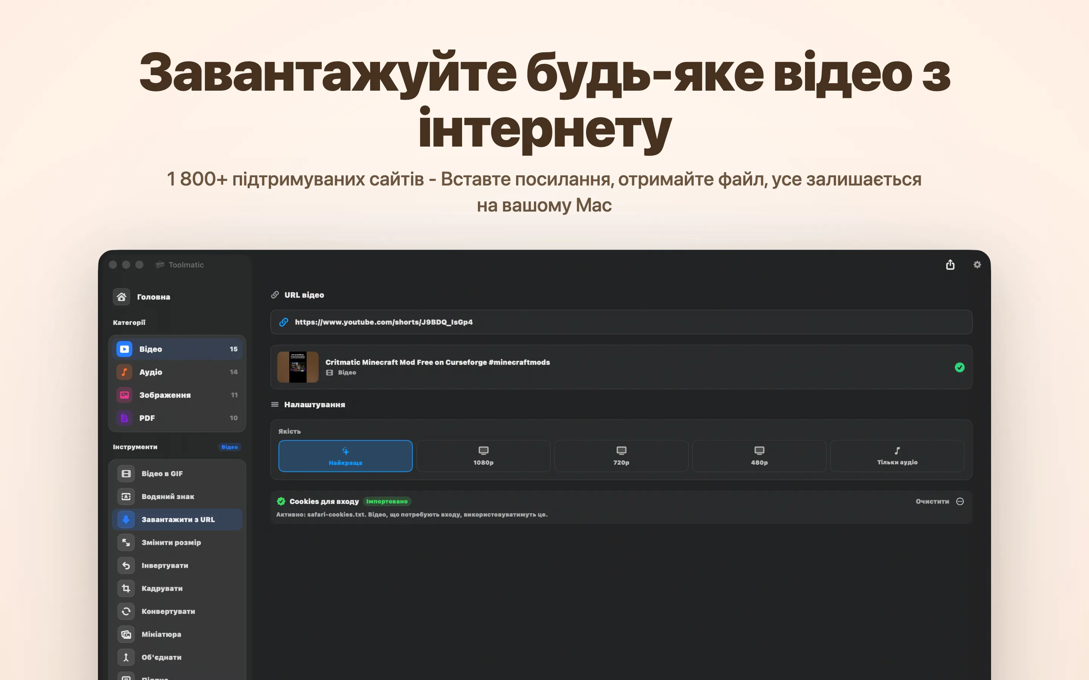Click the green Cookies verified badge icon

(x=281, y=501)
